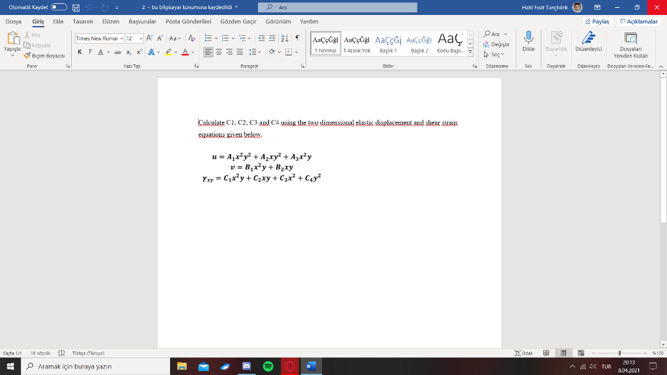The image size is (667, 375).
Task: Open File Explorer from the taskbar
Action: [182, 366]
